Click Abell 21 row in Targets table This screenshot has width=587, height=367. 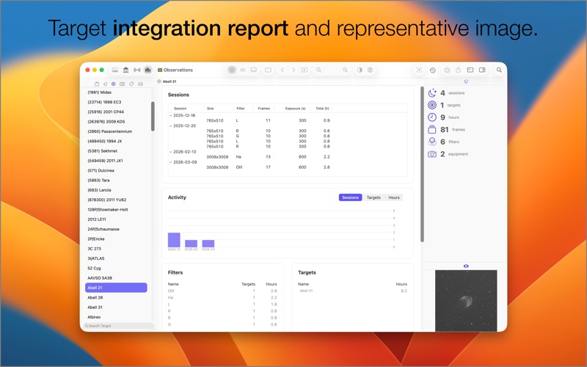click(x=353, y=291)
